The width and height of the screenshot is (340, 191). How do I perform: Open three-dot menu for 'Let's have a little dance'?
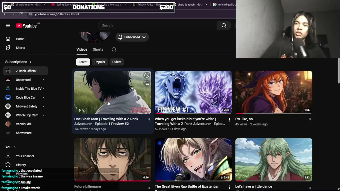[x=310, y=187]
